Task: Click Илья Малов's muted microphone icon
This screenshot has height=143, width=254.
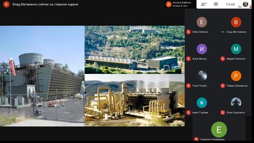Action: coord(188,59)
